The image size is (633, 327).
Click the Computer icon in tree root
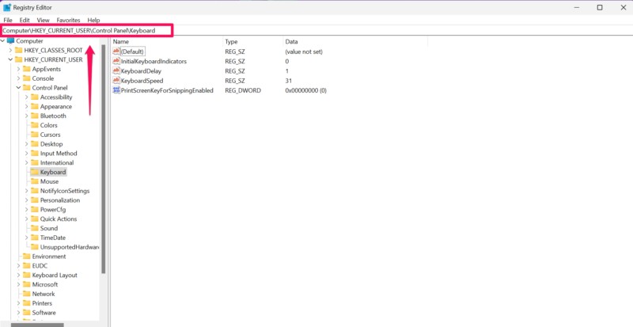click(11, 40)
